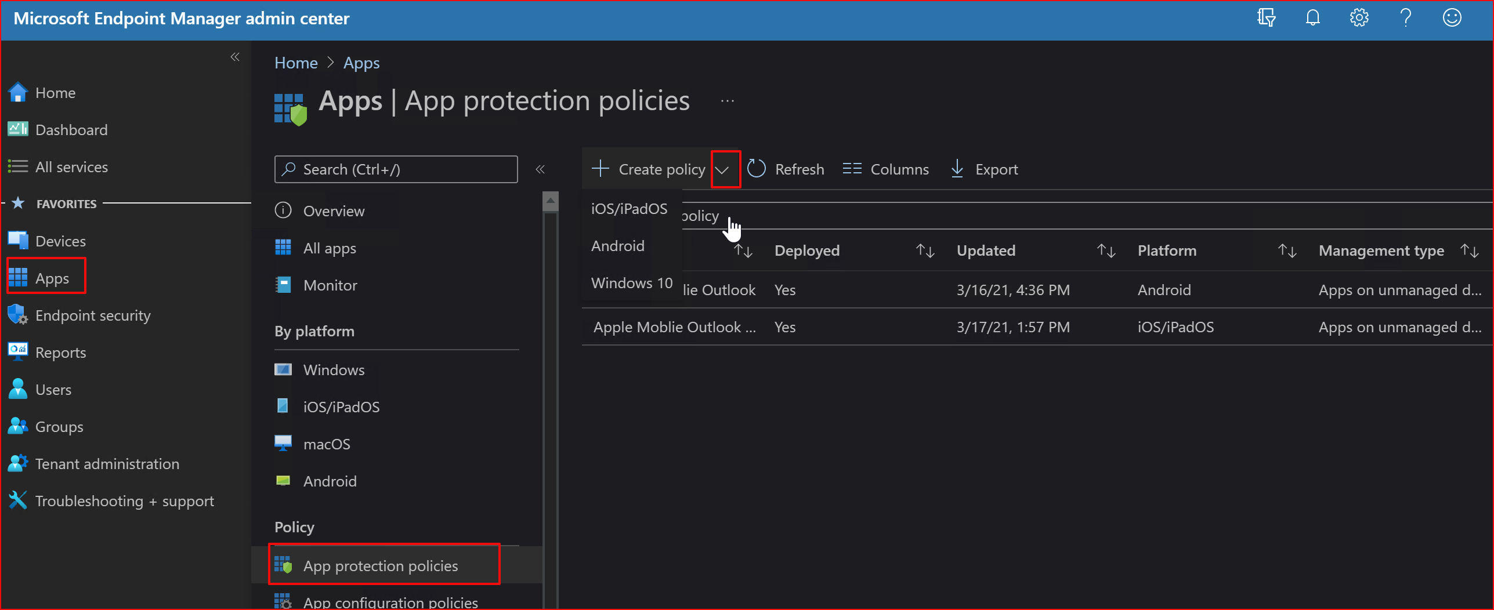Open Endpoint security from the sidebar
The height and width of the screenshot is (610, 1494).
pos(93,315)
